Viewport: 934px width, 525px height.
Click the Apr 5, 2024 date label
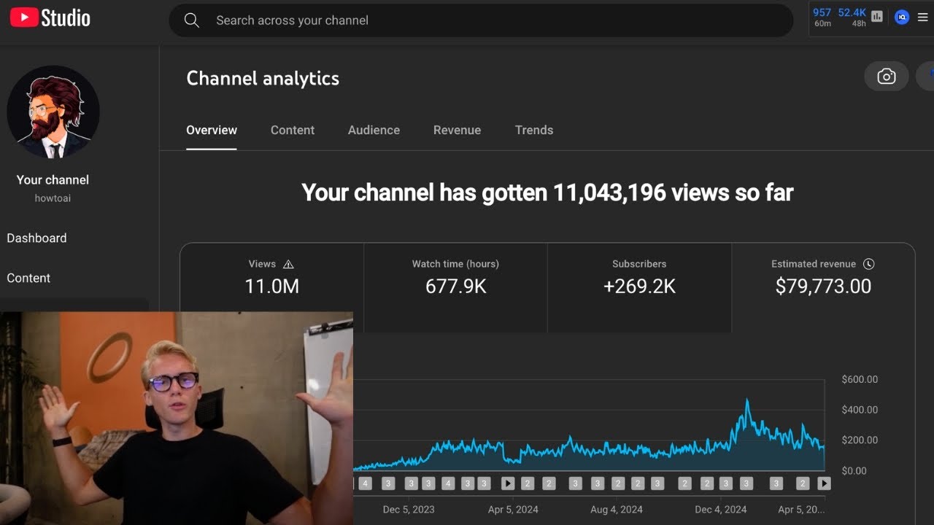[x=513, y=510]
